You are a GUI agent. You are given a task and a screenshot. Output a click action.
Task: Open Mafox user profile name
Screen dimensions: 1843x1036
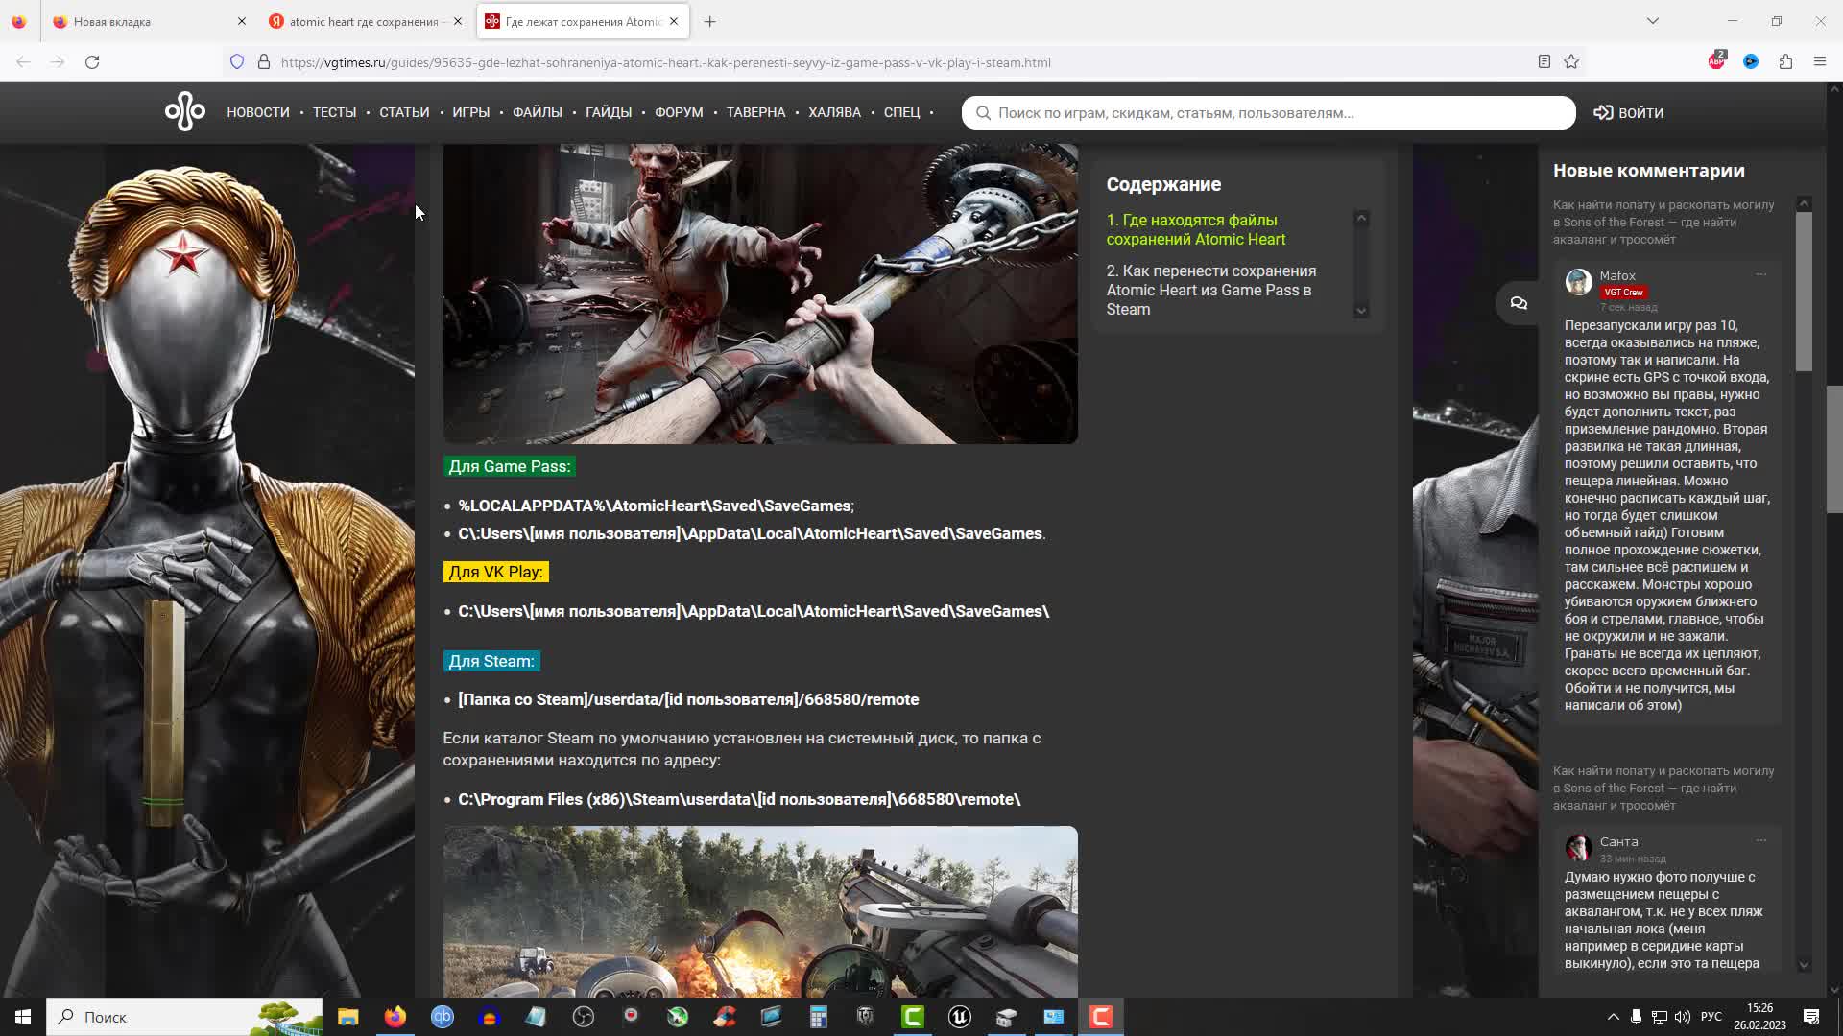pyautogui.click(x=1617, y=275)
